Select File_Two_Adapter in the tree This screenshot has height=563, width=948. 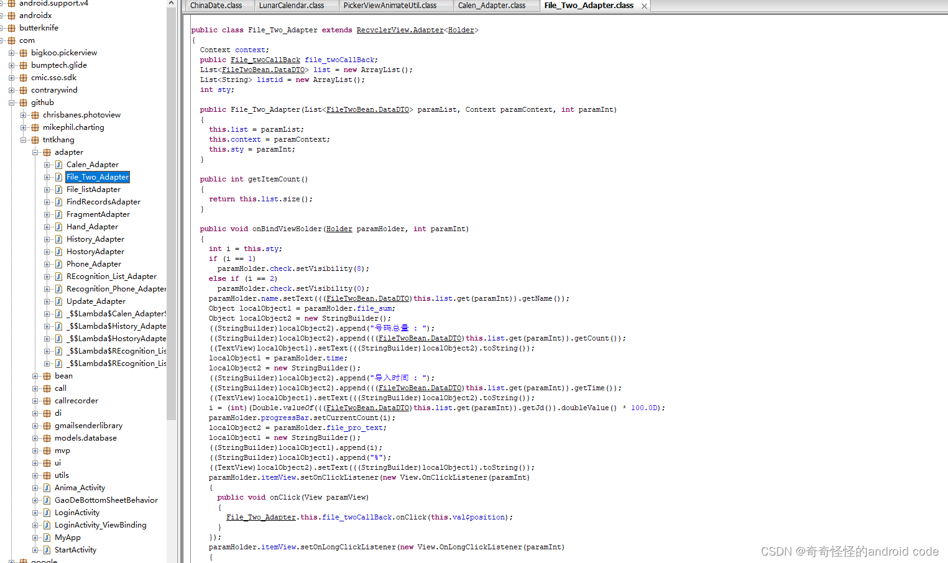coord(98,177)
